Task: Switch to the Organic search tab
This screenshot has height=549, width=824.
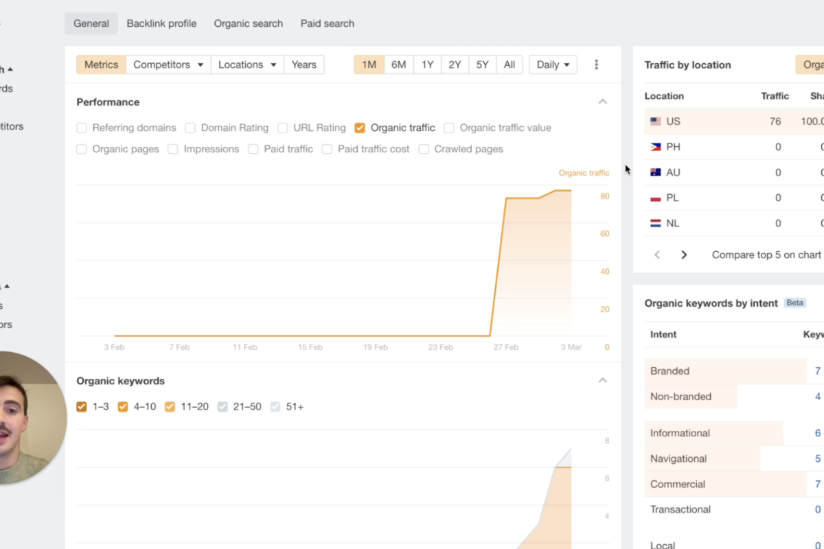Action: 248,23
